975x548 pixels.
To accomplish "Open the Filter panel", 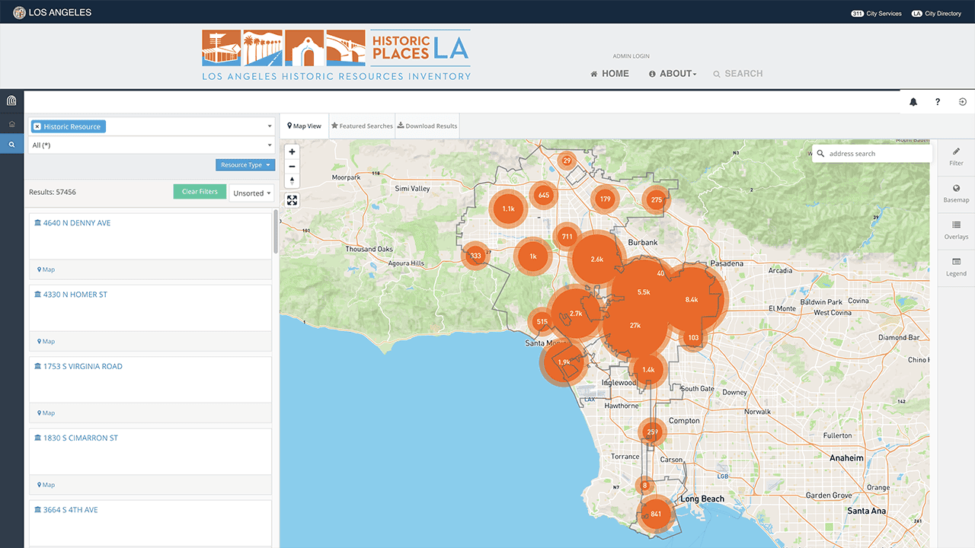I will pyautogui.click(x=956, y=157).
